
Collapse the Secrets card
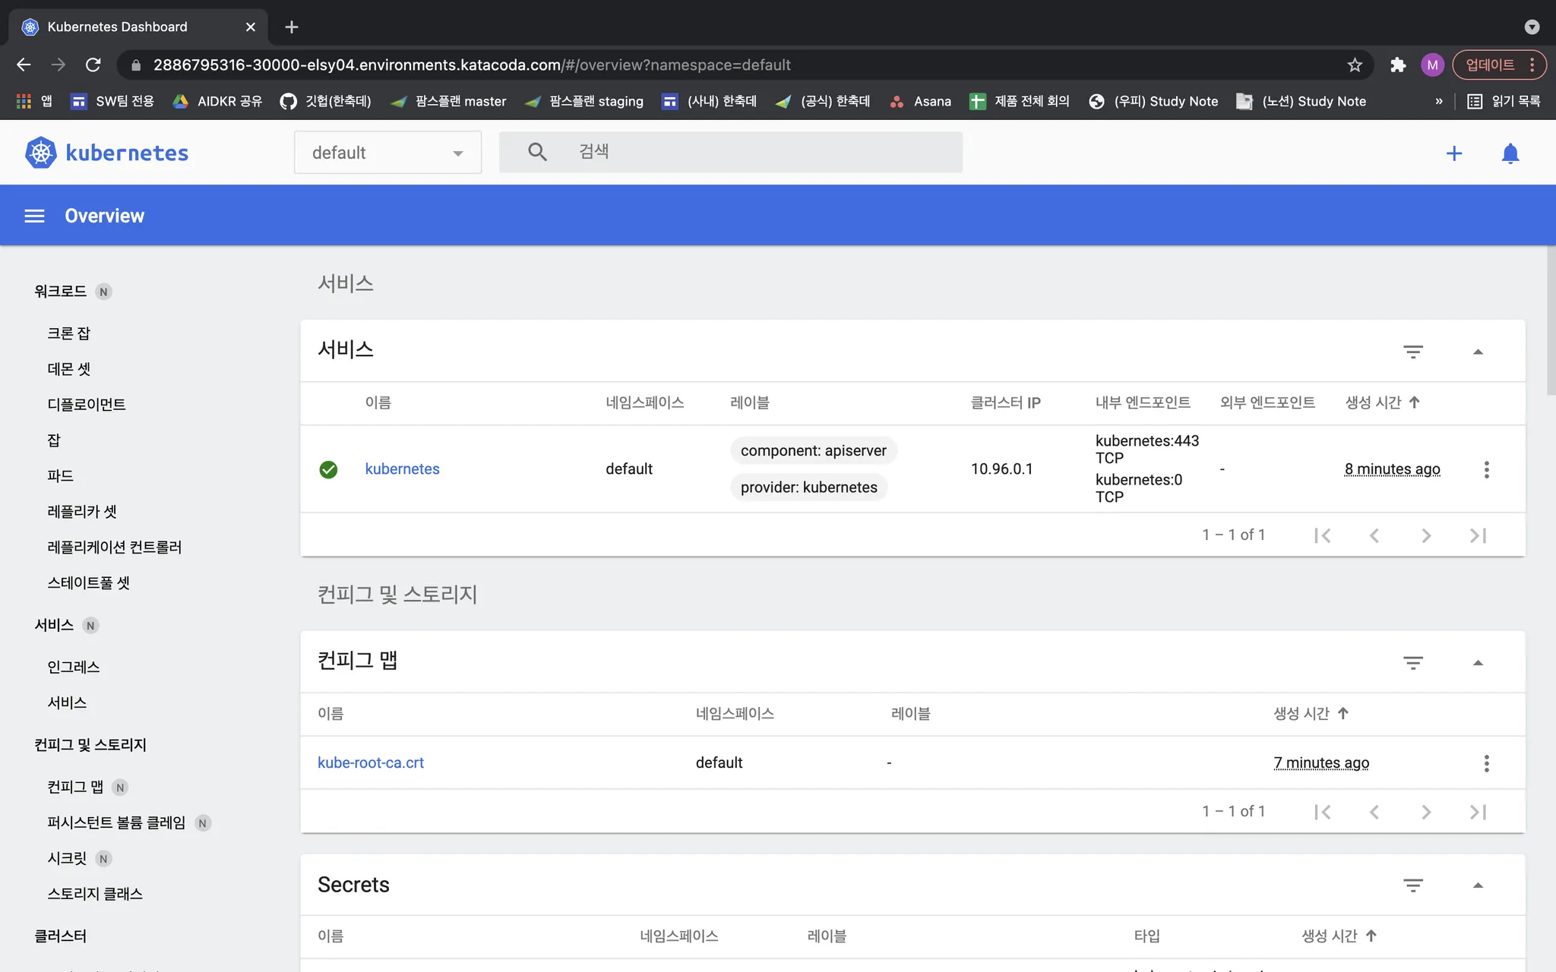(x=1478, y=885)
